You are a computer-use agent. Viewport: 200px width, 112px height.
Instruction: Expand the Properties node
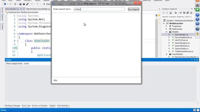(x=166, y=26)
